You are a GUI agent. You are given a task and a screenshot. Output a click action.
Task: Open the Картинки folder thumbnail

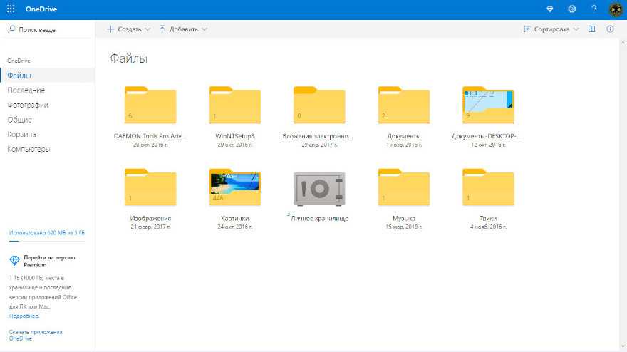point(234,190)
